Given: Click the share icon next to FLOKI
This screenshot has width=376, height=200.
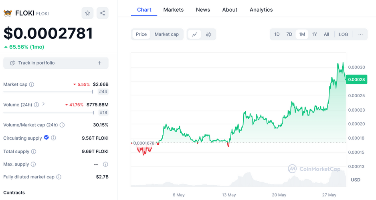Looking at the screenshot, I should point(103,13).
